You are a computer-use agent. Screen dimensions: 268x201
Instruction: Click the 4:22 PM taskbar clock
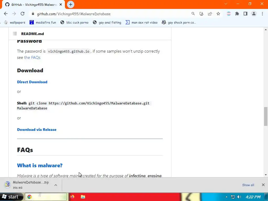253,197
